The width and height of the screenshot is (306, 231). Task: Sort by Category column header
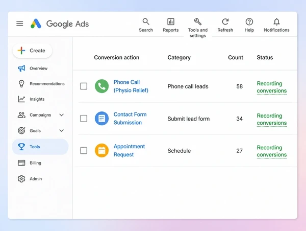pos(179,57)
